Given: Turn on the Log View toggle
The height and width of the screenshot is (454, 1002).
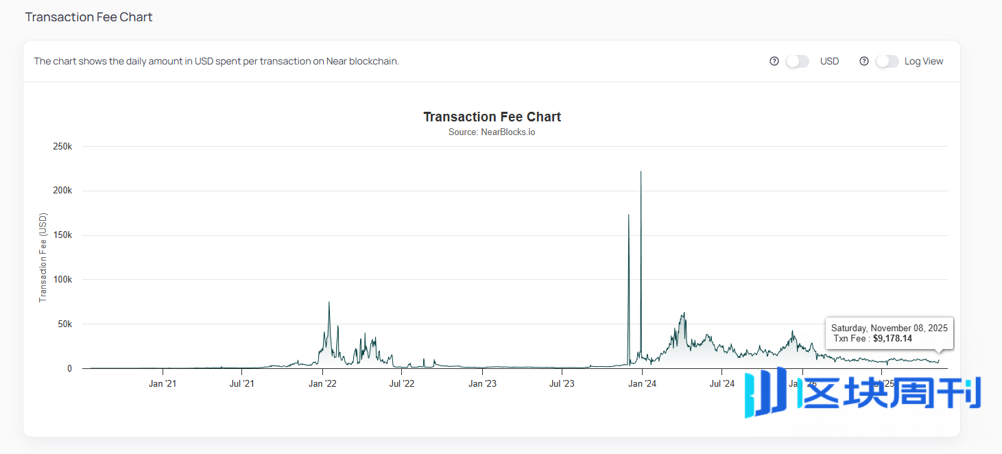Looking at the screenshot, I should click(887, 61).
